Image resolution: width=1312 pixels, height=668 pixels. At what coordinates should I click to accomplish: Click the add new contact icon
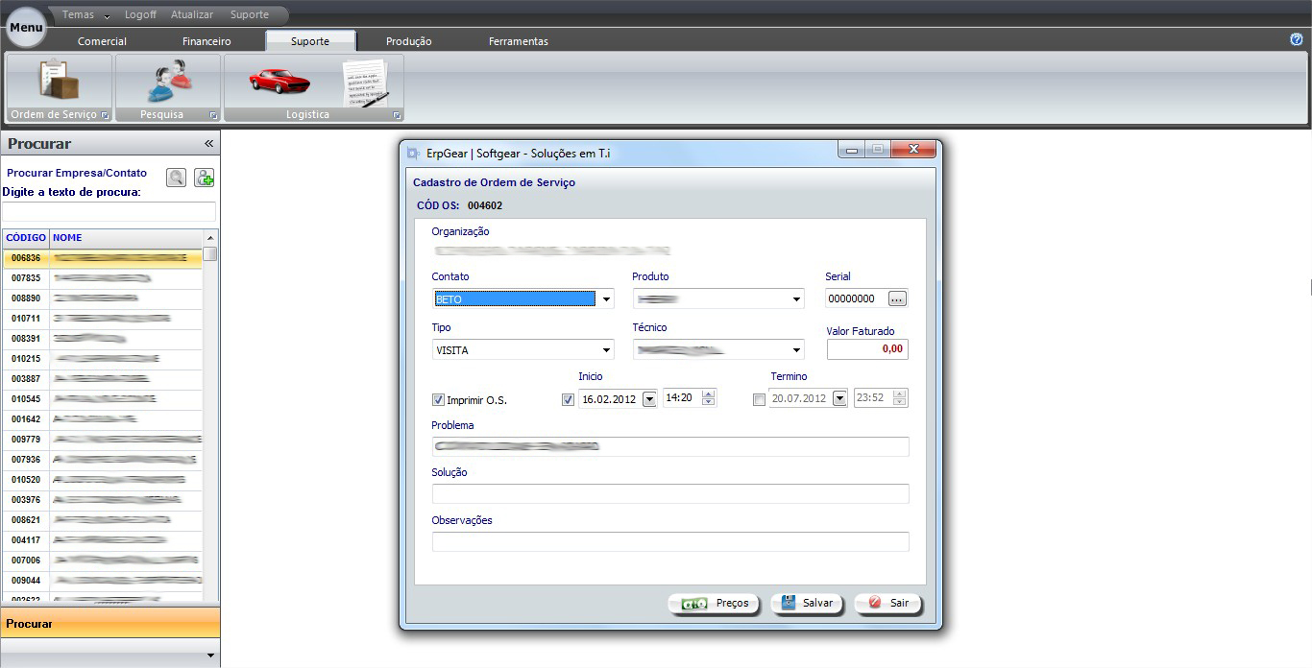click(204, 178)
